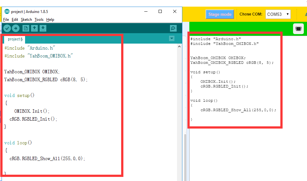Click the serial port connector icon
Viewport: 307px width, 181px height.
pyautogui.click(x=298, y=29)
